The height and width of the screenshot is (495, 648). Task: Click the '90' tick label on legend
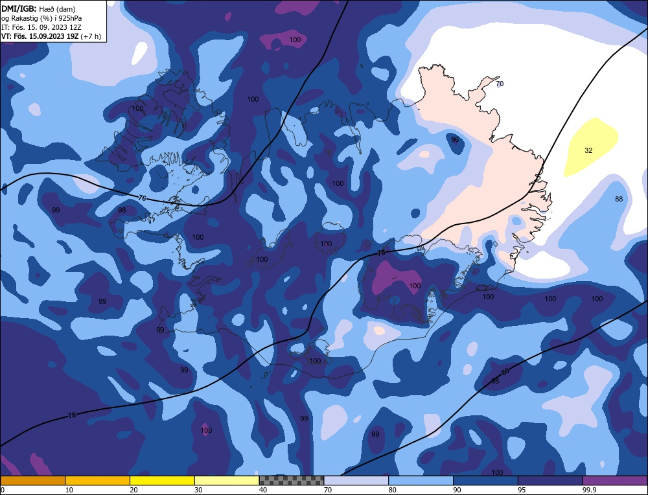[457, 490]
